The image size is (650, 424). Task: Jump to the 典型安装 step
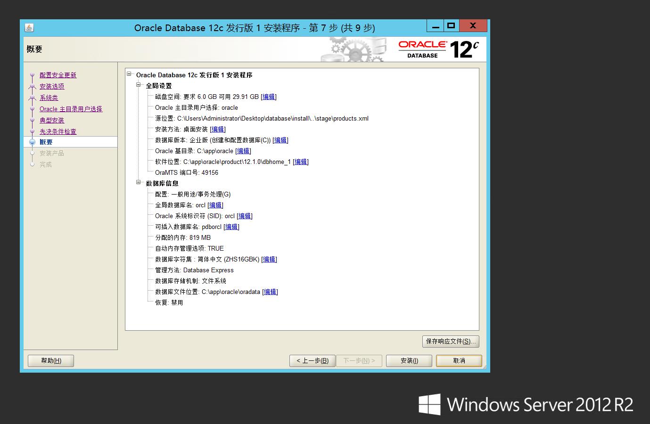point(52,120)
